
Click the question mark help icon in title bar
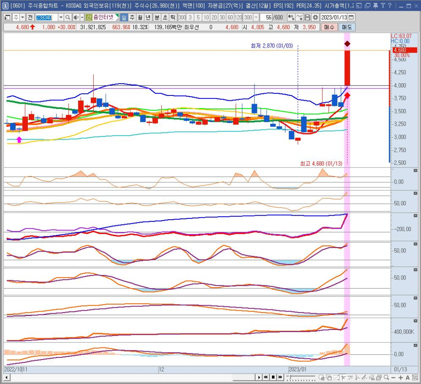(390, 5)
